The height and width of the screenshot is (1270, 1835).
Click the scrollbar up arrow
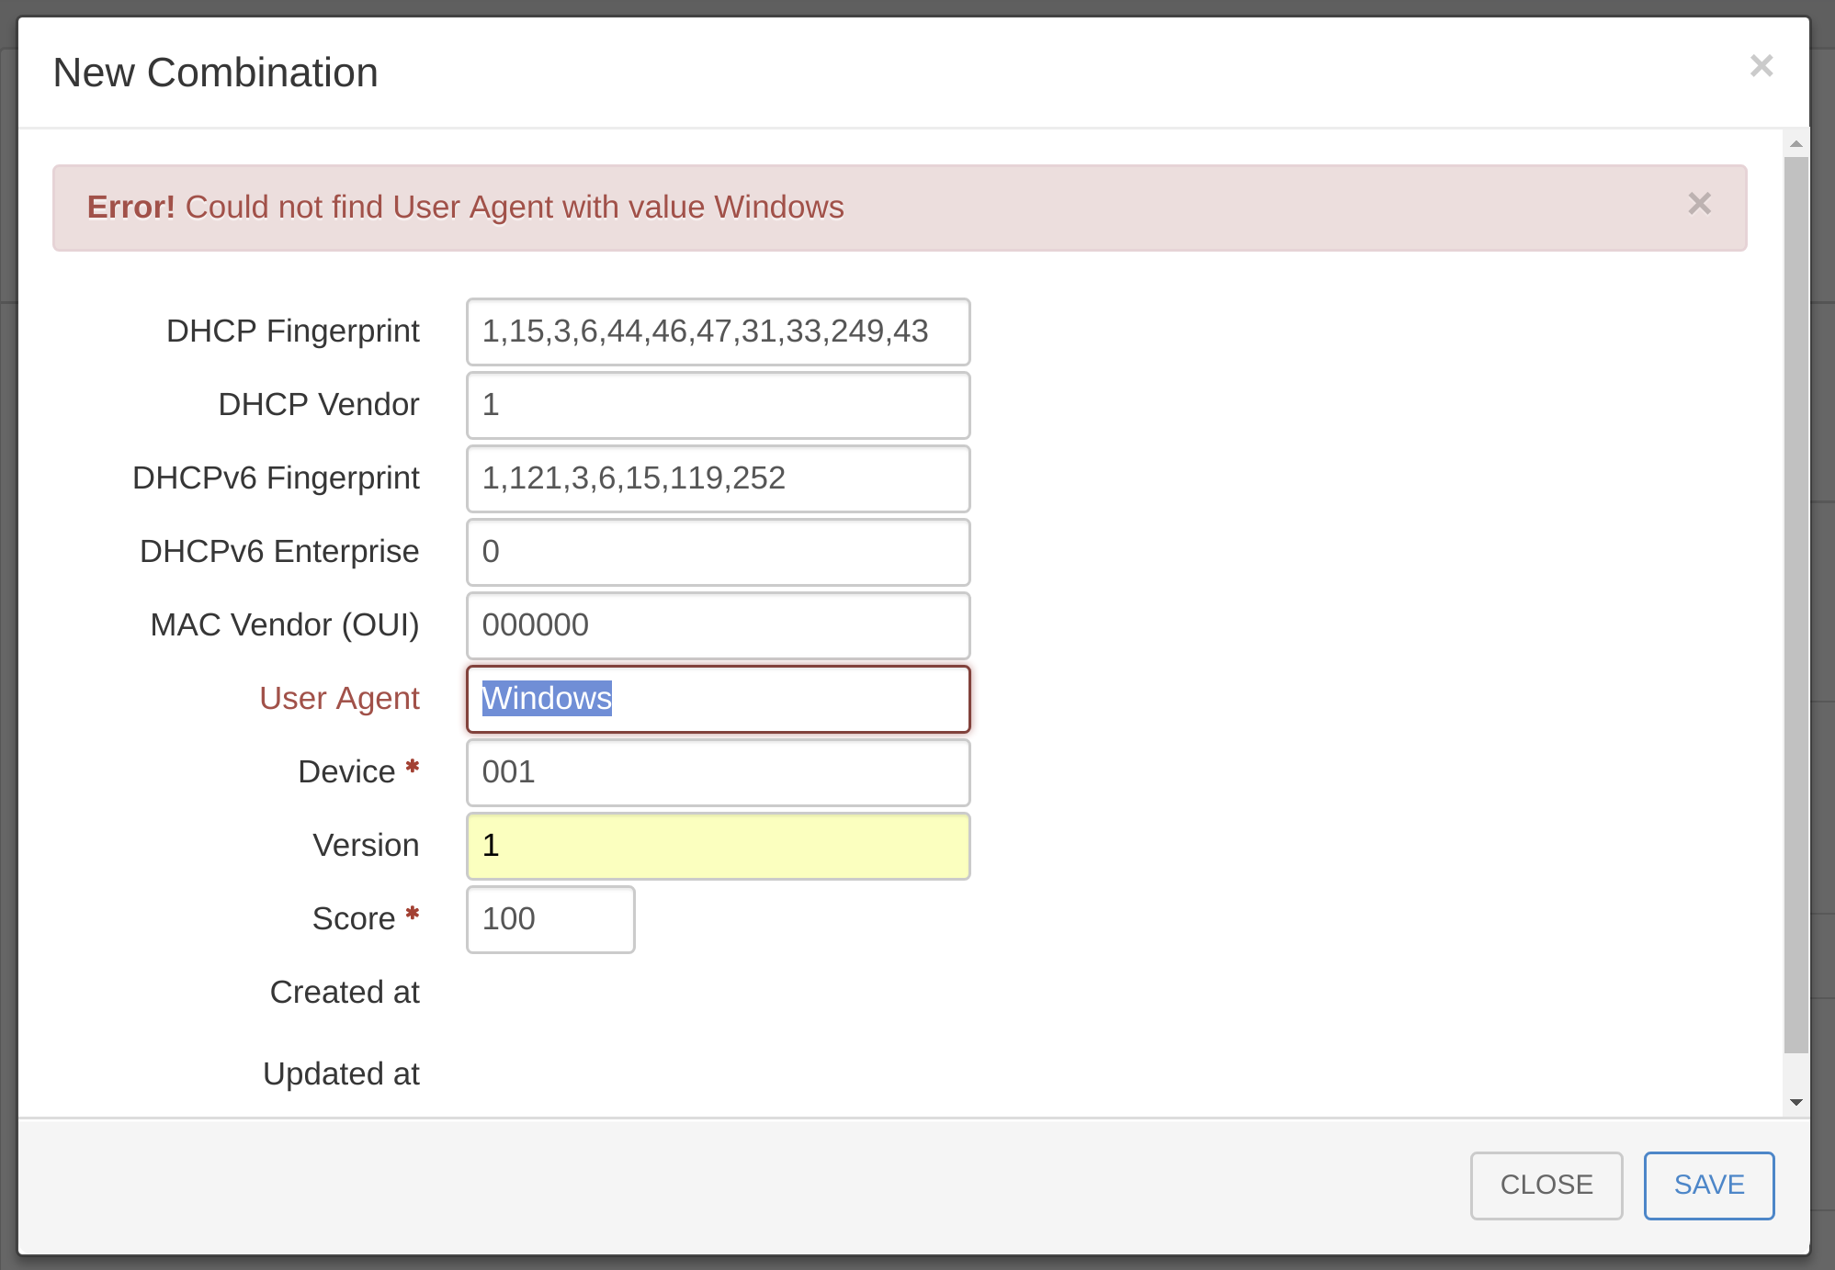1795,144
